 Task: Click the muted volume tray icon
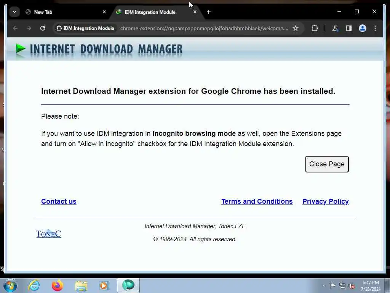coord(352,286)
